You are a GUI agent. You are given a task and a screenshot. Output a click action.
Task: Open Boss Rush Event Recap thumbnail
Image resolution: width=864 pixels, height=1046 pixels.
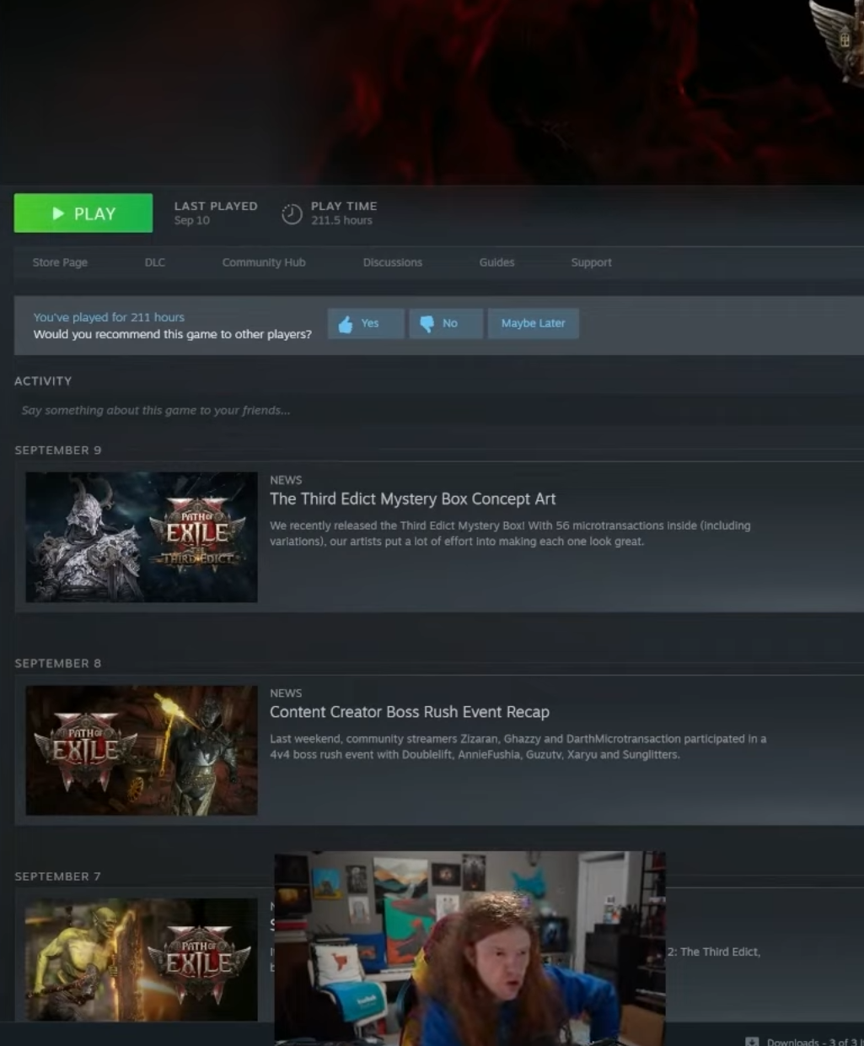click(142, 750)
